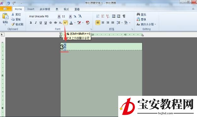
Task: Open the Paste options arrow below 粘贴
Action: pyautogui.click(x=5, y=25)
